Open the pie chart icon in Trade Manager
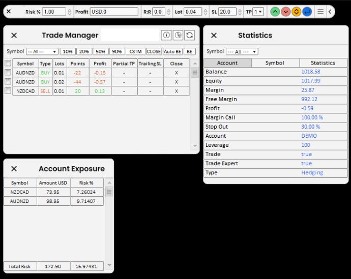Viewport: 351px width, 279px height. click(178, 35)
